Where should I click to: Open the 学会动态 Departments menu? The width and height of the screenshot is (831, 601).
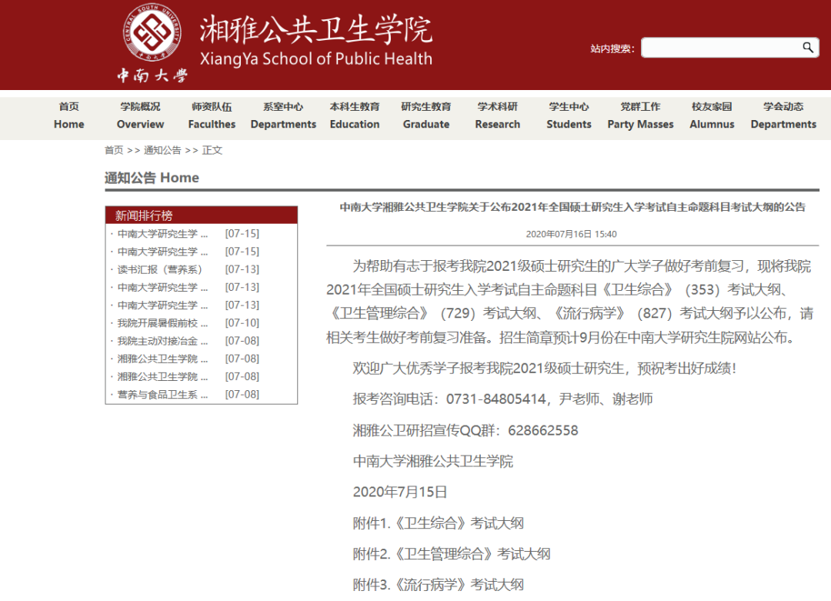pyautogui.click(x=783, y=115)
